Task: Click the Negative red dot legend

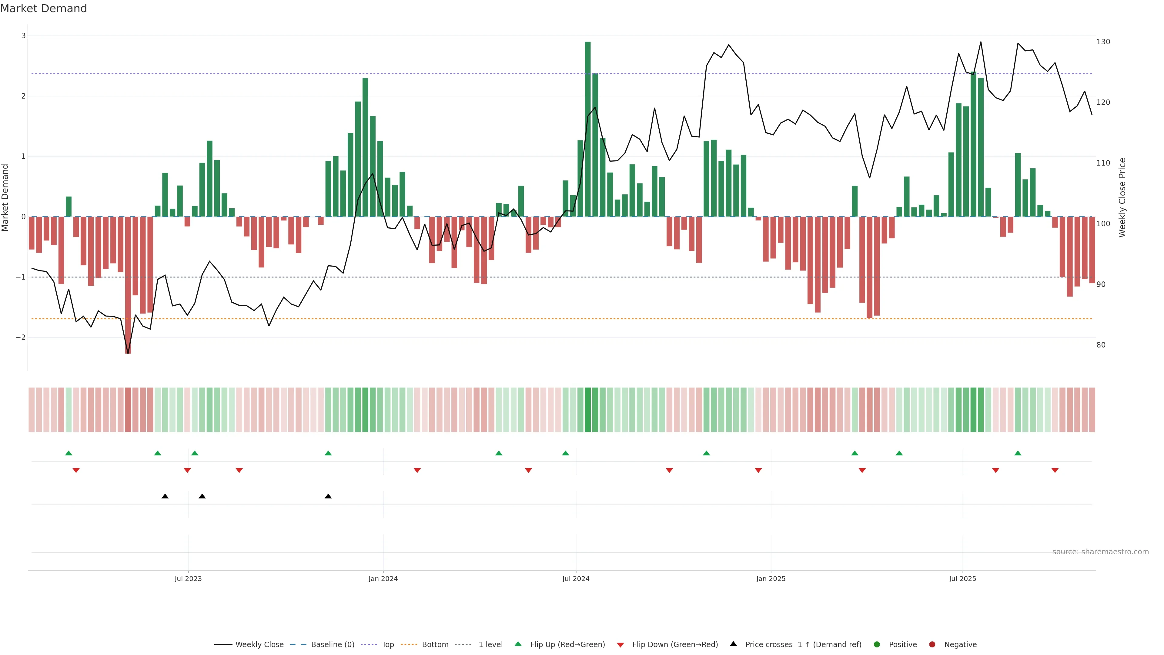Action: (x=932, y=645)
